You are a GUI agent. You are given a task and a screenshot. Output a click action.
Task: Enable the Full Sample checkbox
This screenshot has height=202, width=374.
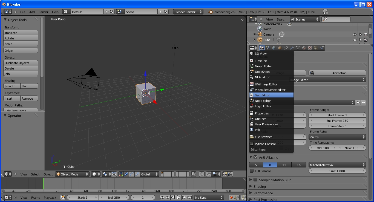pos(251,171)
